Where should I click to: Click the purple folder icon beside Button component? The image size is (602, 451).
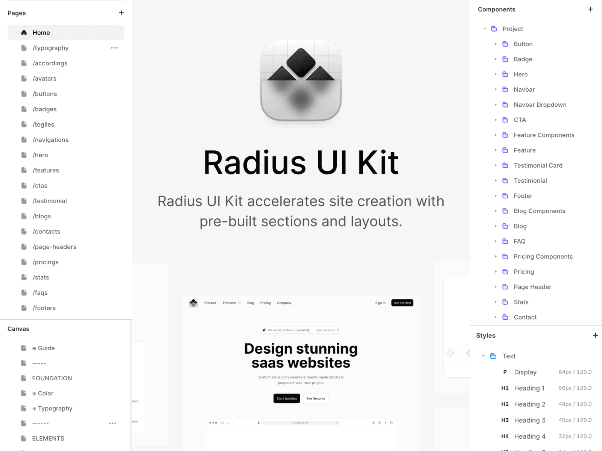[x=505, y=44]
